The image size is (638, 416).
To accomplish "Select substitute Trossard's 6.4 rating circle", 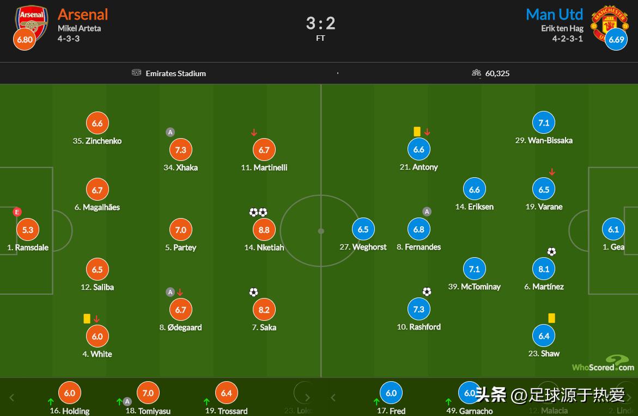I will pyautogui.click(x=226, y=393).
